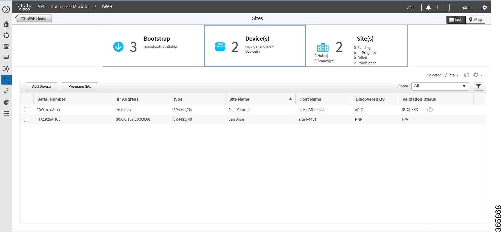Check the box for FDO1816A011
The width and height of the screenshot is (501, 232).
coord(27,110)
